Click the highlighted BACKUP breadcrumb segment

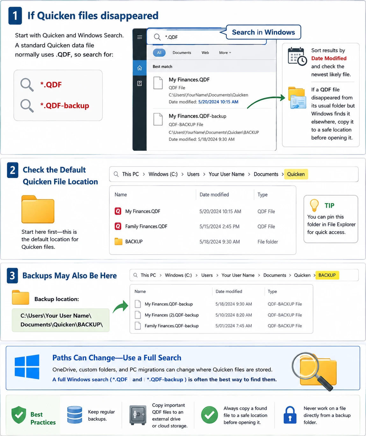[327, 275]
